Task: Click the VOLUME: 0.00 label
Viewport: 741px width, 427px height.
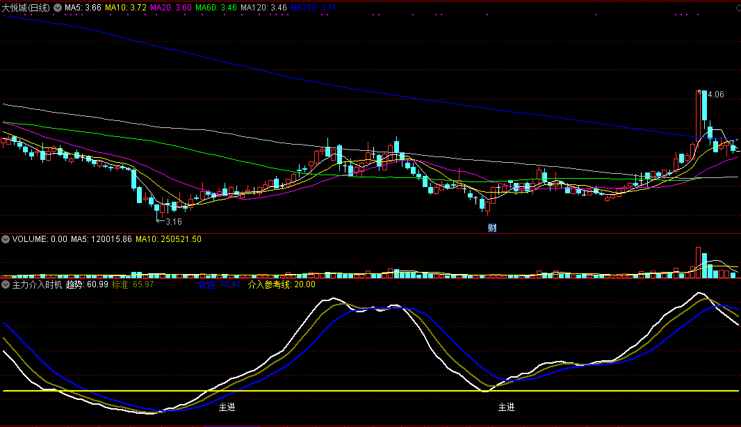Action: point(40,239)
